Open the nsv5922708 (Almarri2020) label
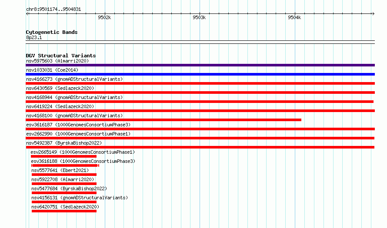The height and width of the screenshot is (228, 387). [63, 179]
